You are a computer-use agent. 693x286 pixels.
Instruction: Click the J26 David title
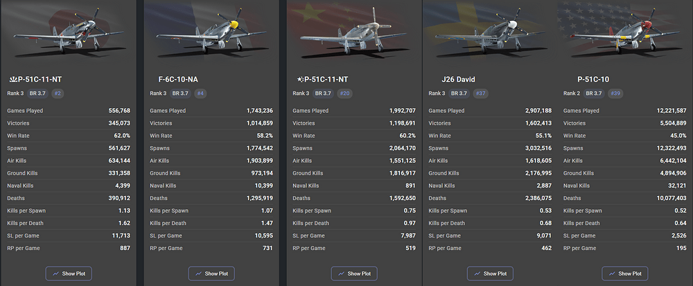pyautogui.click(x=458, y=80)
